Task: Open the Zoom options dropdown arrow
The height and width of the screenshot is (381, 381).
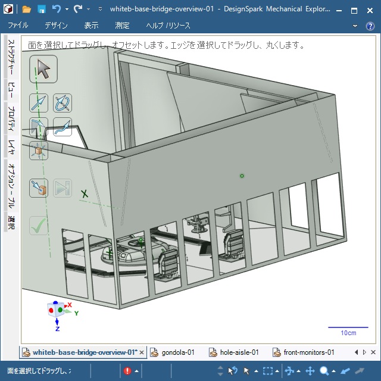Action: [333, 371]
